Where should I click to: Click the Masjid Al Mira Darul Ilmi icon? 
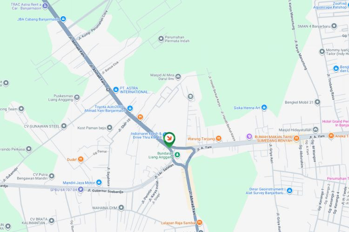click(178, 77)
